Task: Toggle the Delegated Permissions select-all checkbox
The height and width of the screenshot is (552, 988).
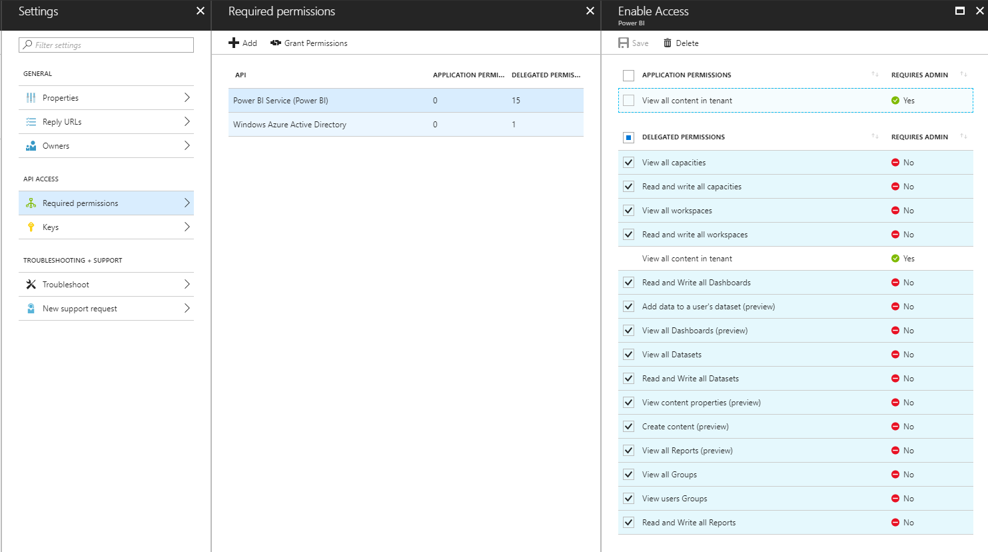Action: (x=628, y=137)
